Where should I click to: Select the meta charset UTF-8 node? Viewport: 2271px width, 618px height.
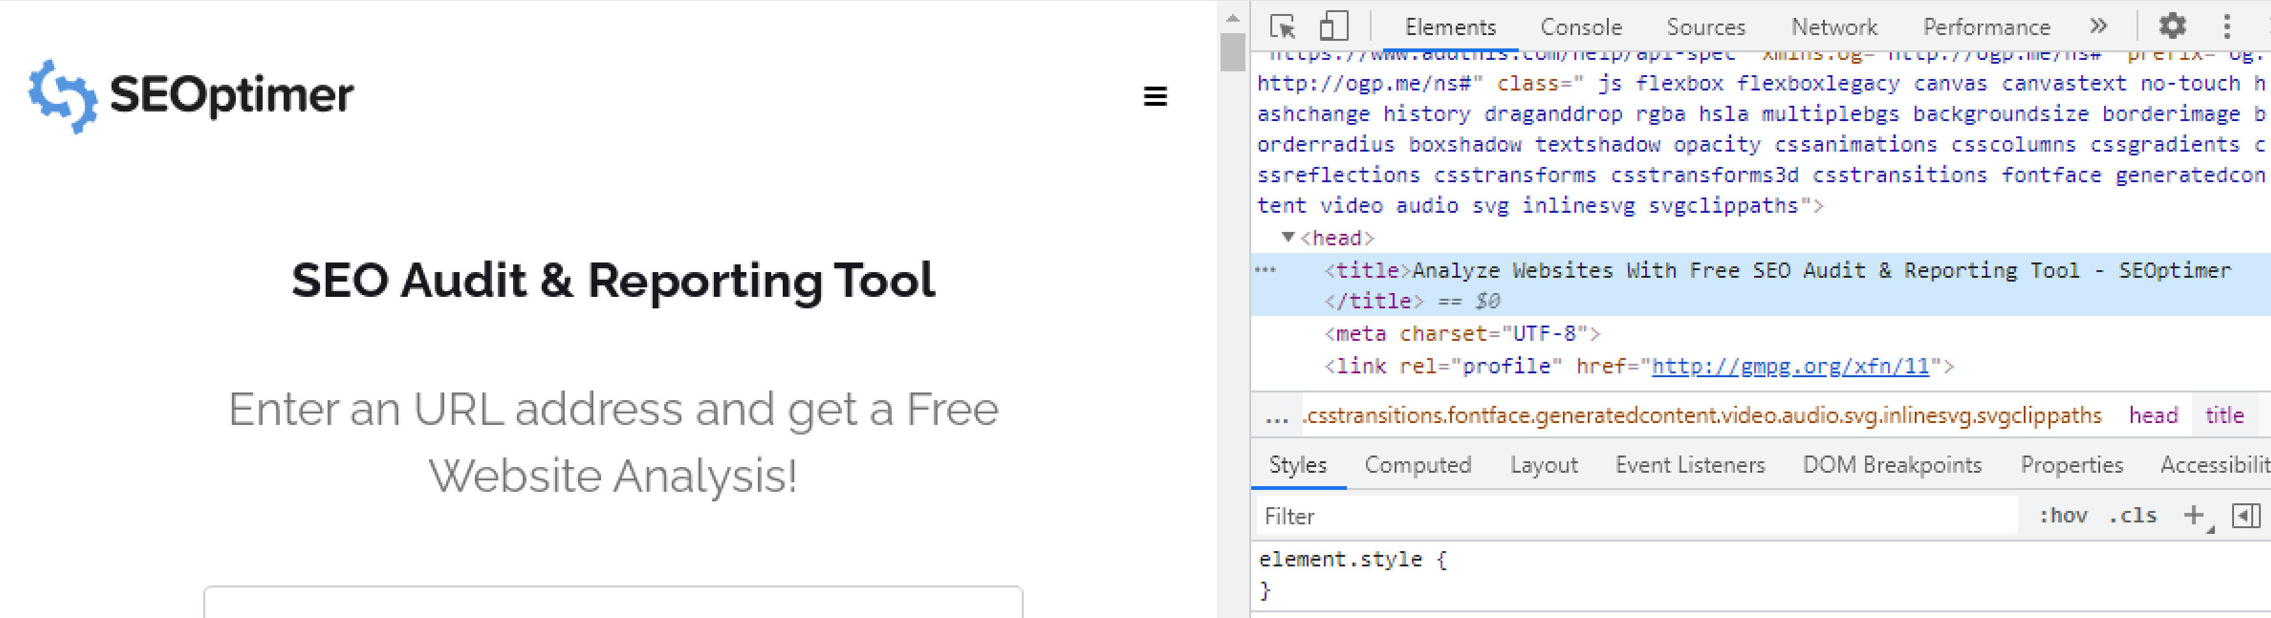(x=1462, y=334)
